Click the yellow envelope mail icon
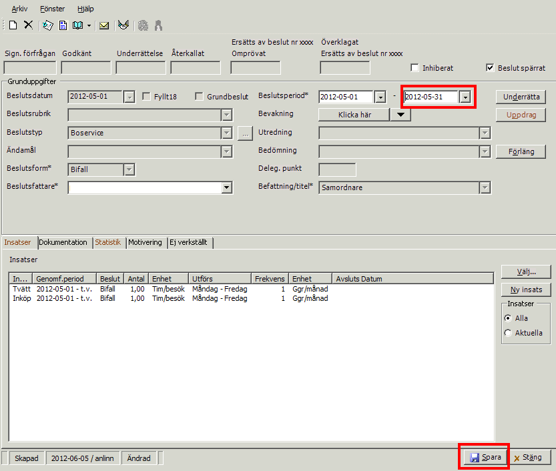 tap(104, 25)
